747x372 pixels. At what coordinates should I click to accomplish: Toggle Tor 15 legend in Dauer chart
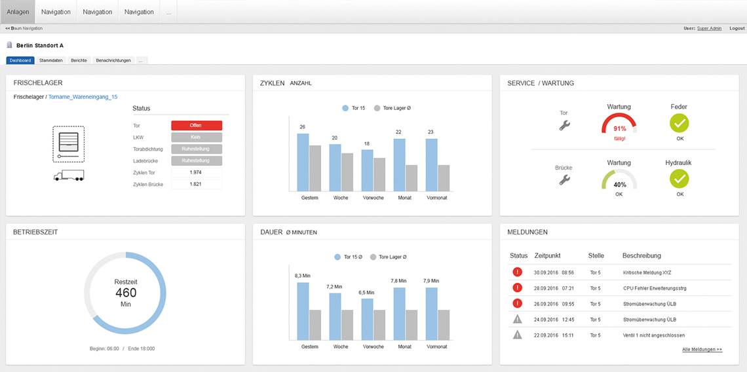tap(347, 257)
